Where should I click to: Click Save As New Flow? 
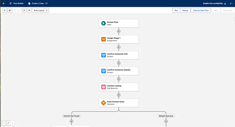(x=201, y=10)
